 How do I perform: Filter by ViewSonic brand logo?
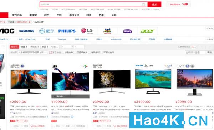click(107, 31)
